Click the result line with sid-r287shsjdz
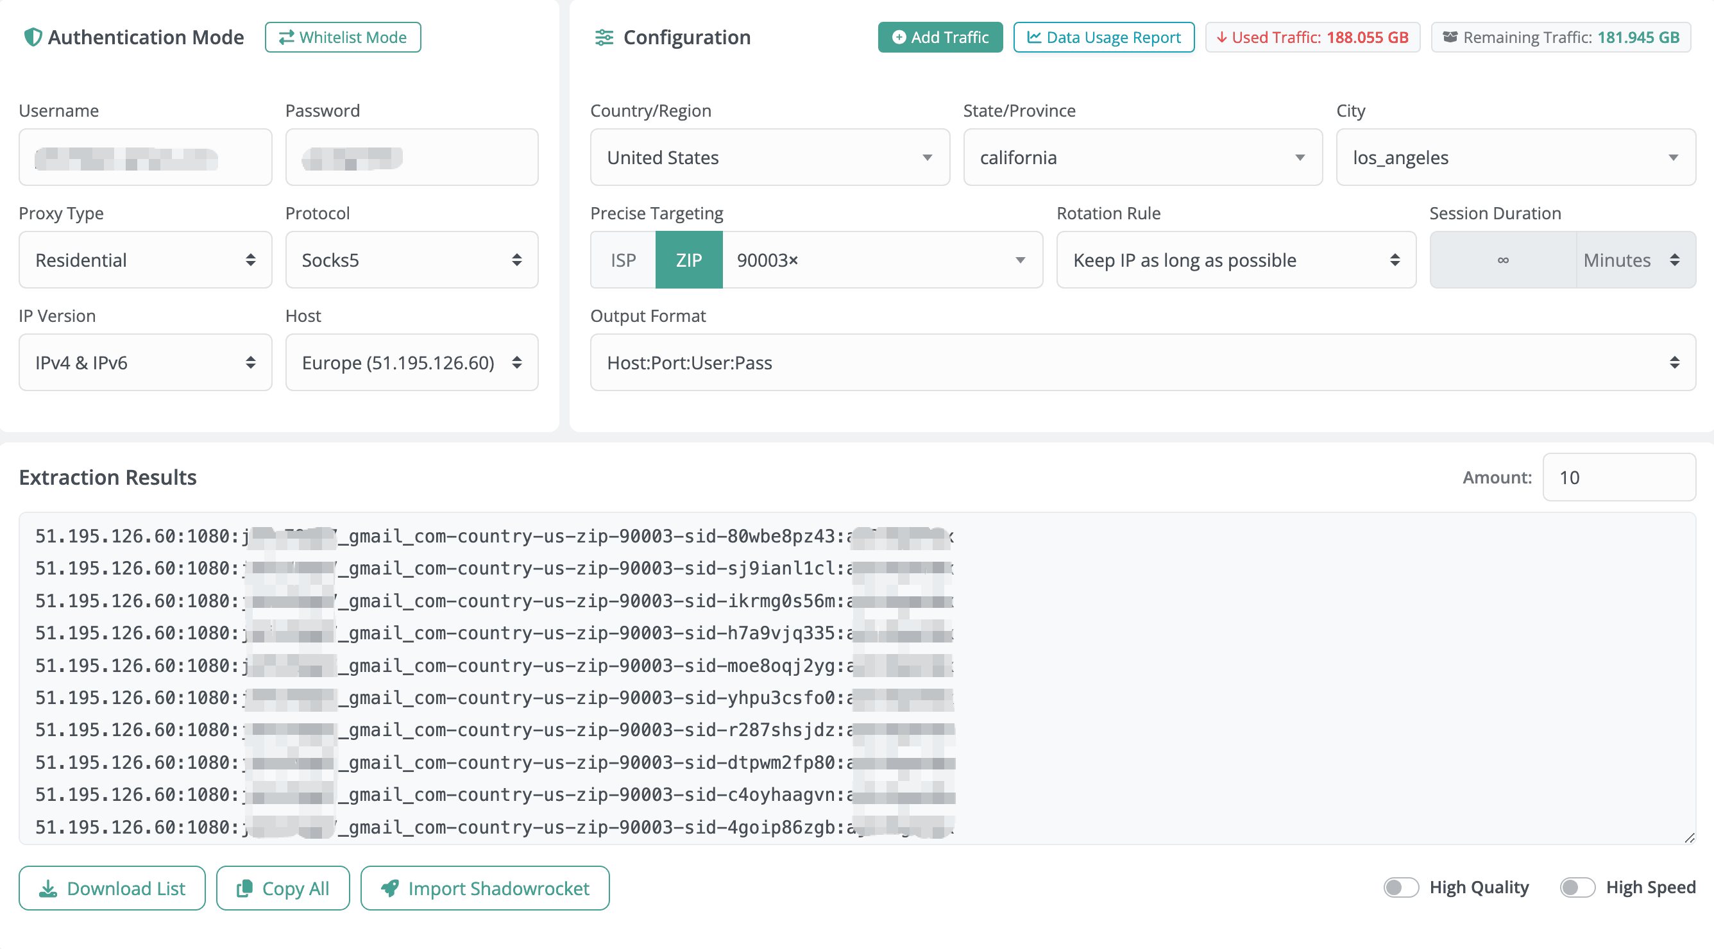Screen dimensions: 1714x949 495,730
